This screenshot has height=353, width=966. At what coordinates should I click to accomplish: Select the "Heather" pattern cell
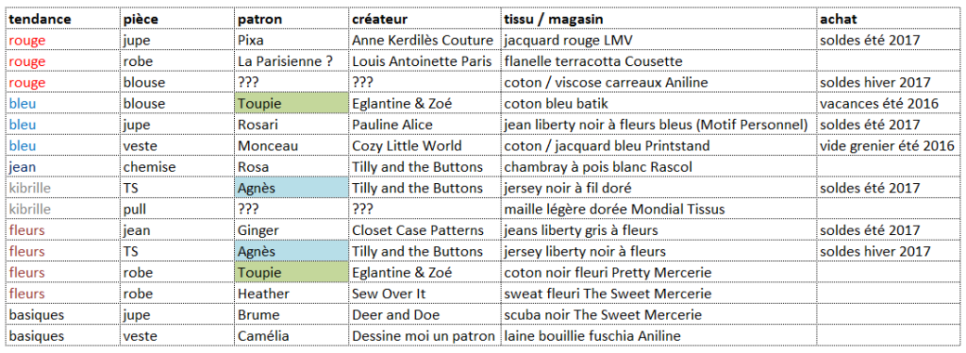(x=292, y=294)
